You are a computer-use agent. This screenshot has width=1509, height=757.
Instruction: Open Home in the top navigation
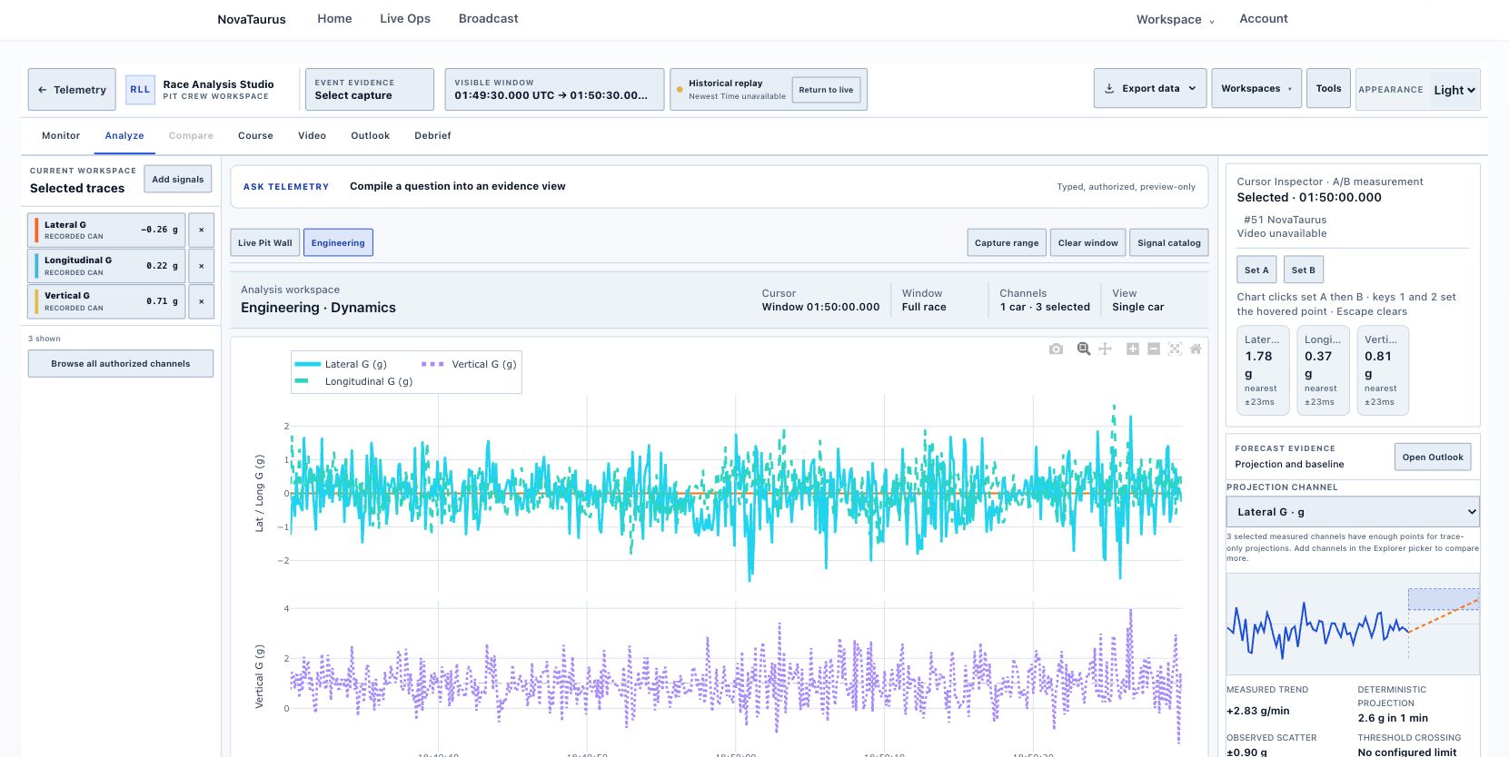pyautogui.click(x=334, y=19)
